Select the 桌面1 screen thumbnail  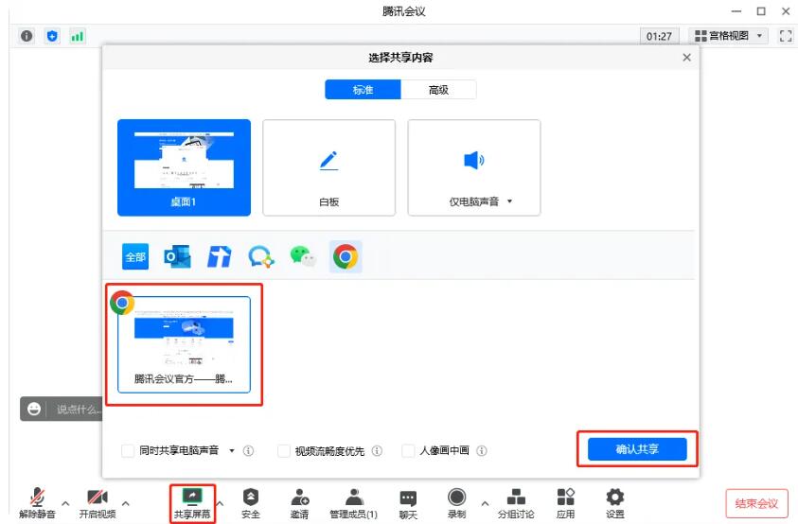(184, 167)
